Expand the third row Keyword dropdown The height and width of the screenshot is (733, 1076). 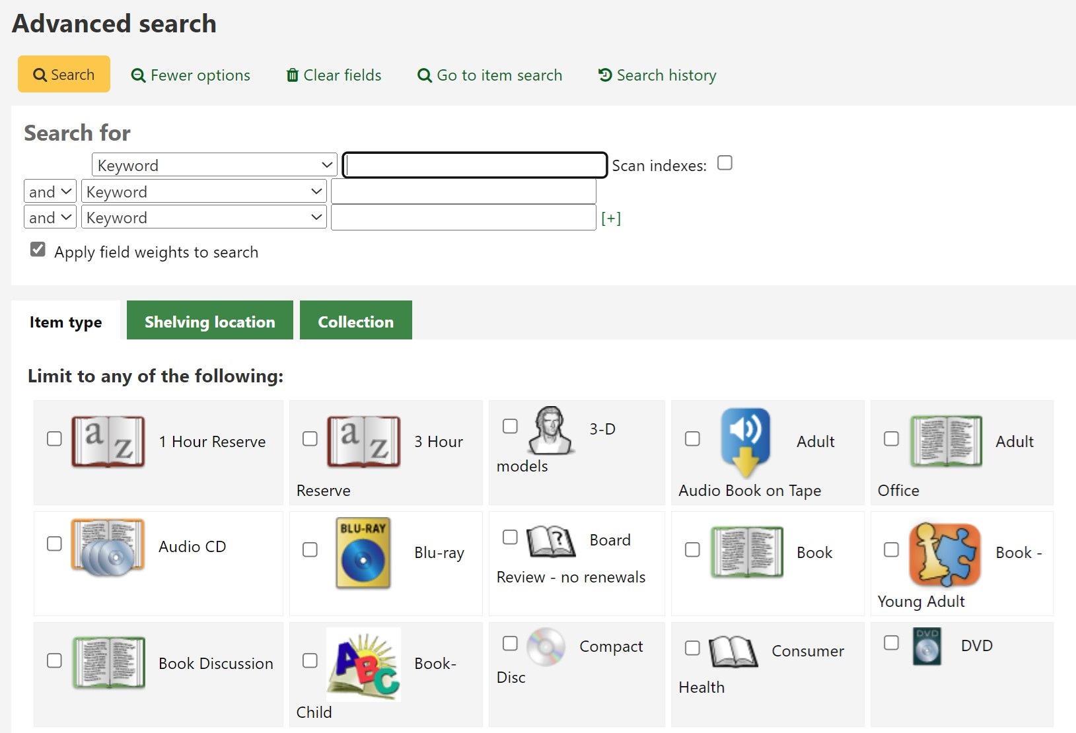point(203,217)
